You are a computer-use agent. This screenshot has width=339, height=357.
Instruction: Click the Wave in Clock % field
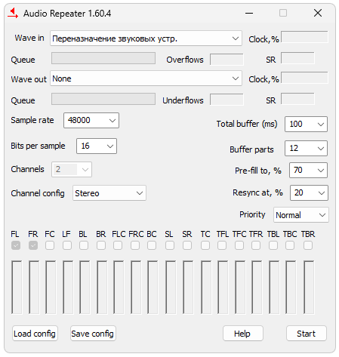click(x=304, y=37)
